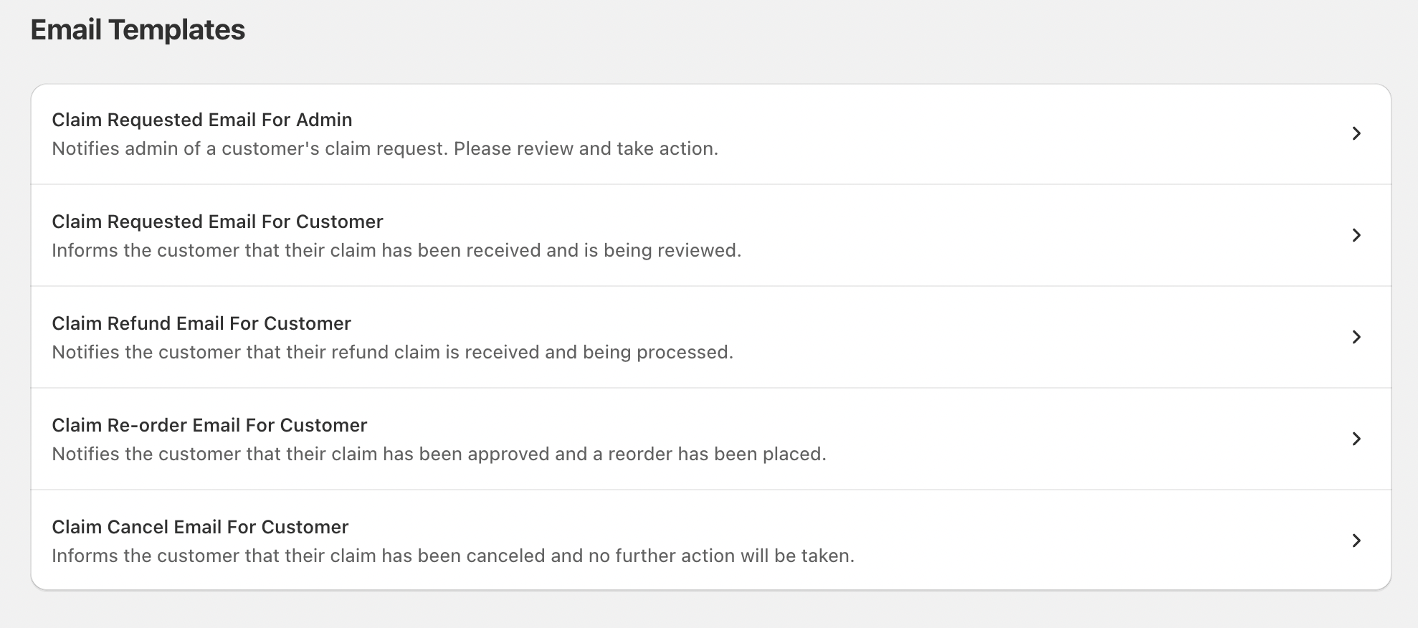Click 'refund claim is received and being processed' description
The image size is (1418, 628).
coord(392,352)
